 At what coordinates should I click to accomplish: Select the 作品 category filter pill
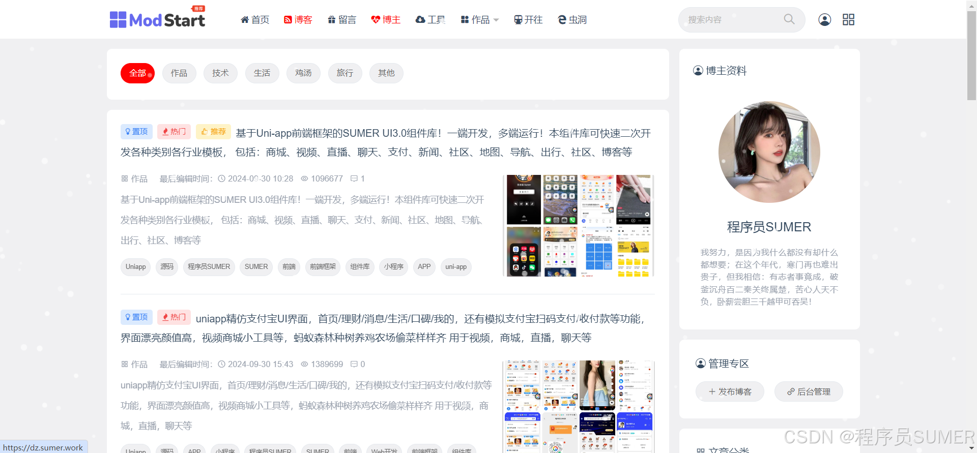coord(179,73)
